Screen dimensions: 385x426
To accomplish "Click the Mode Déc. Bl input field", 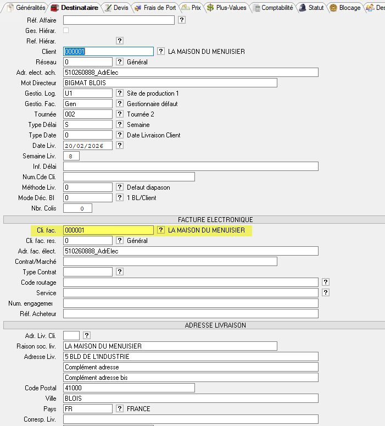I will point(88,197).
